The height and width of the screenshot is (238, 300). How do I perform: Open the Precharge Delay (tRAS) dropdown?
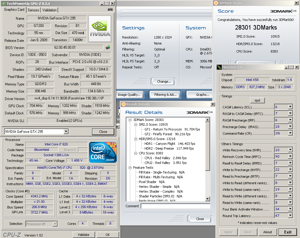pyautogui.click(x=290, y=127)
